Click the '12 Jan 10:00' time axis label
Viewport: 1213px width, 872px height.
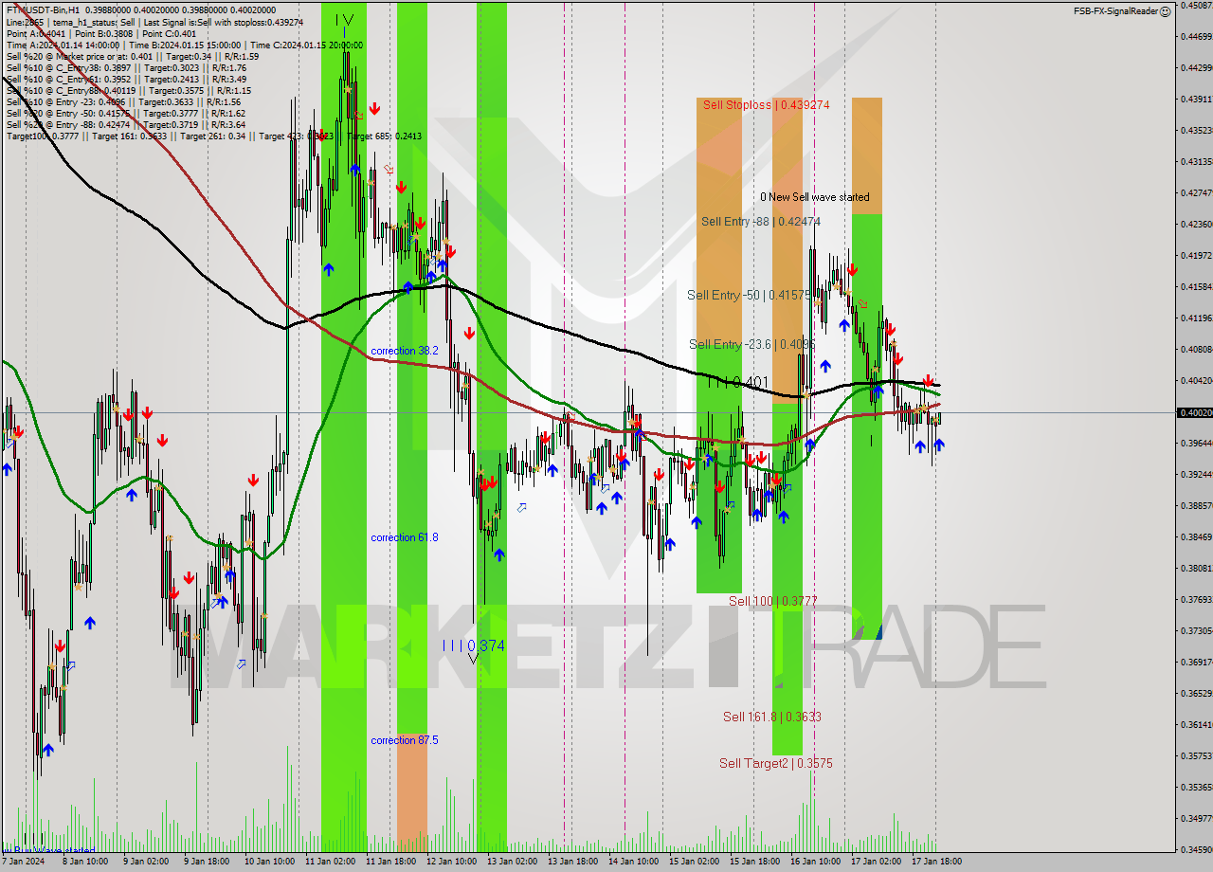tap(451, 863)
